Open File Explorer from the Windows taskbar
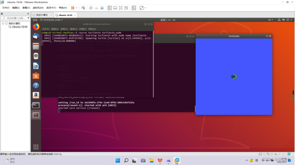Viewport: 295px width, 165px height. (151, 160)
